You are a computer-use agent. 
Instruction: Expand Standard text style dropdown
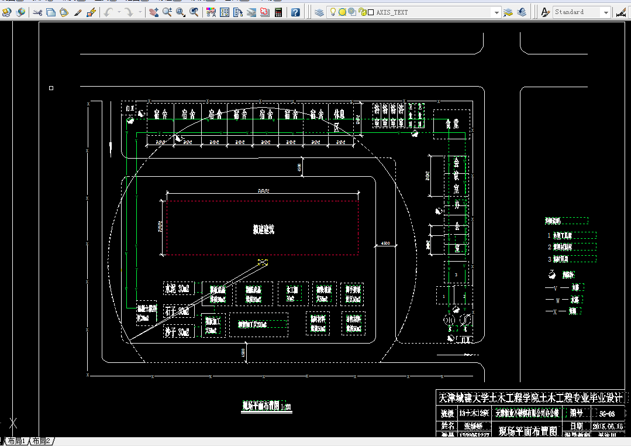point(606,12)
